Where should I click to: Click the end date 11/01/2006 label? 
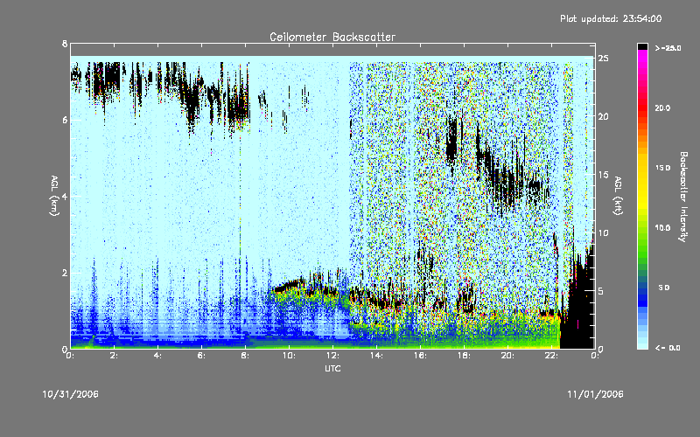[595, 394]
